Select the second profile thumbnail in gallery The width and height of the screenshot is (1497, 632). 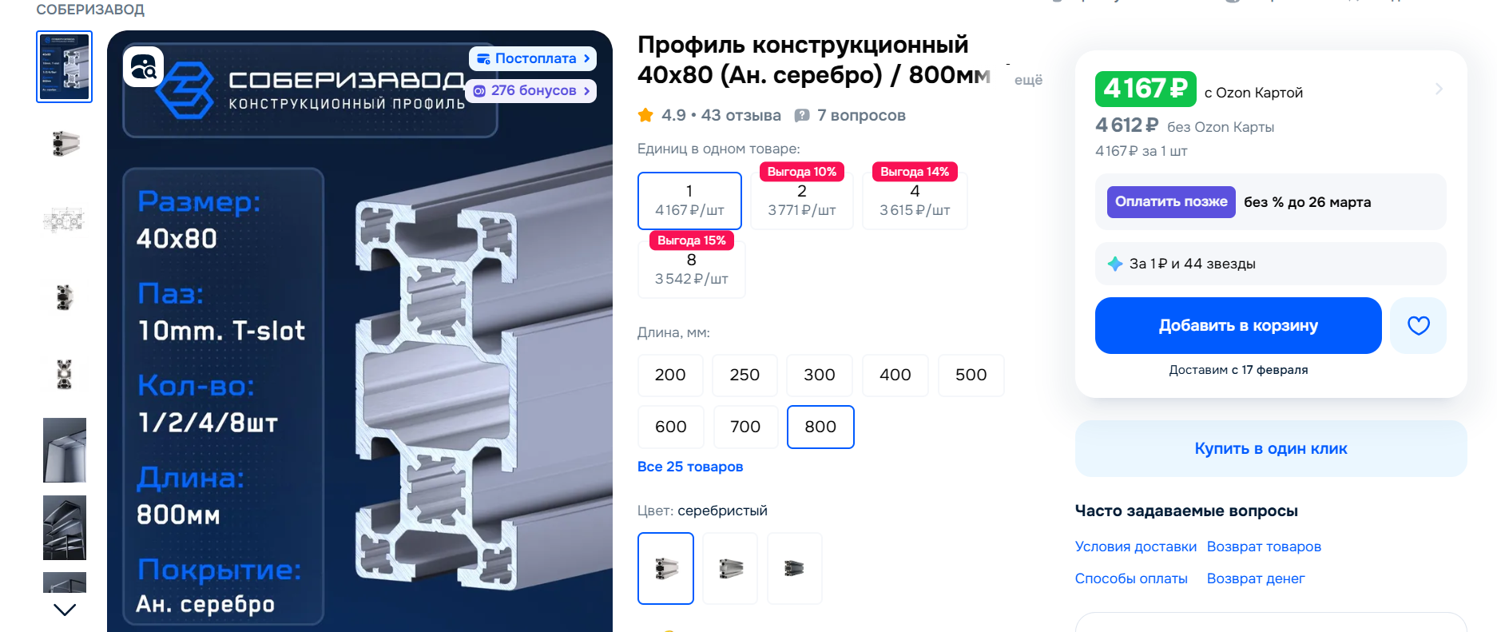pyautogui.click(x=65, y=144)
